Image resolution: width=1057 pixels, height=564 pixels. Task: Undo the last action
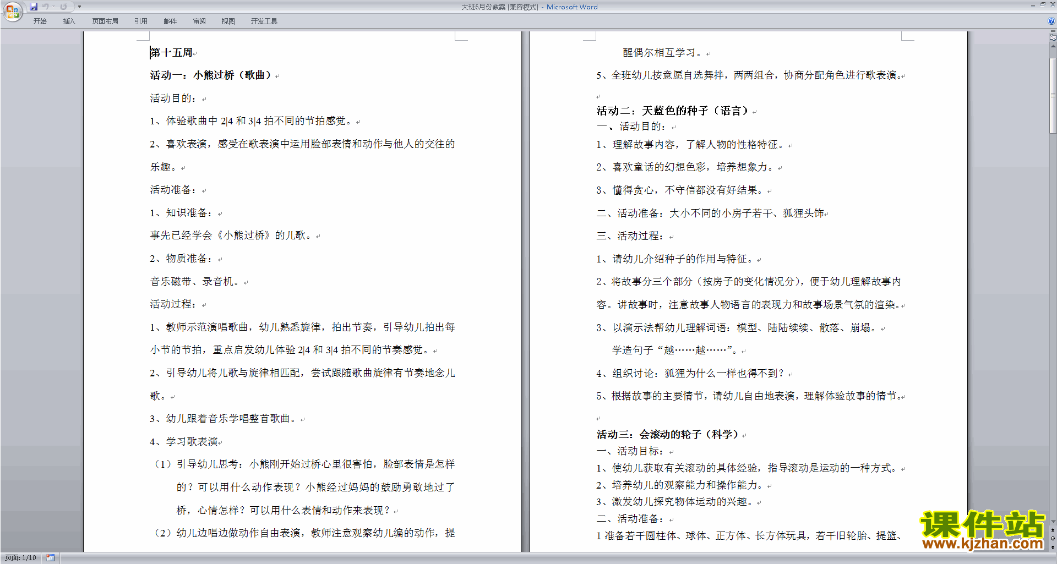(x=46, y=7)
